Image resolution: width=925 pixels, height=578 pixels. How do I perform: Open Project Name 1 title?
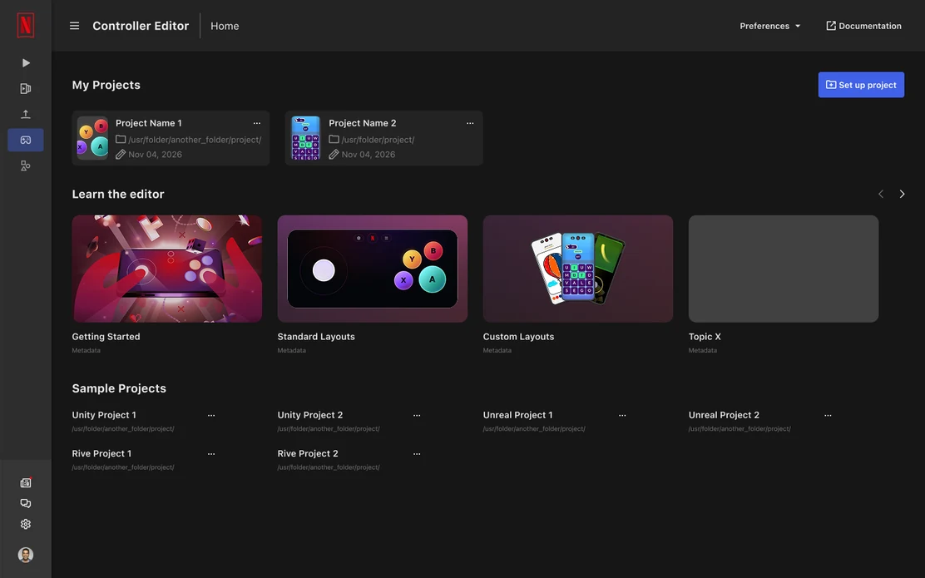pos(149,123)
